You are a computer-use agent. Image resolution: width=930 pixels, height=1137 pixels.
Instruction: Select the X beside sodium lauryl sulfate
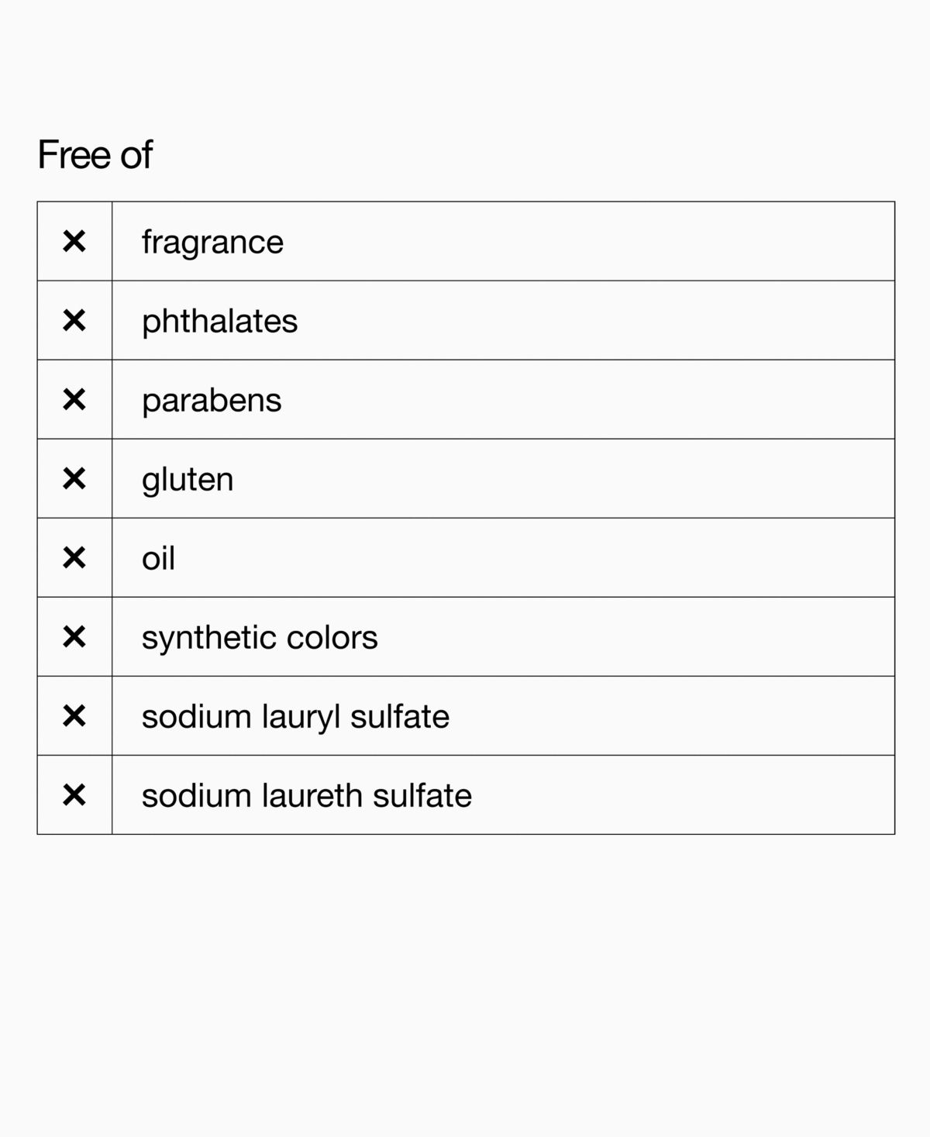tap(74, 716)
